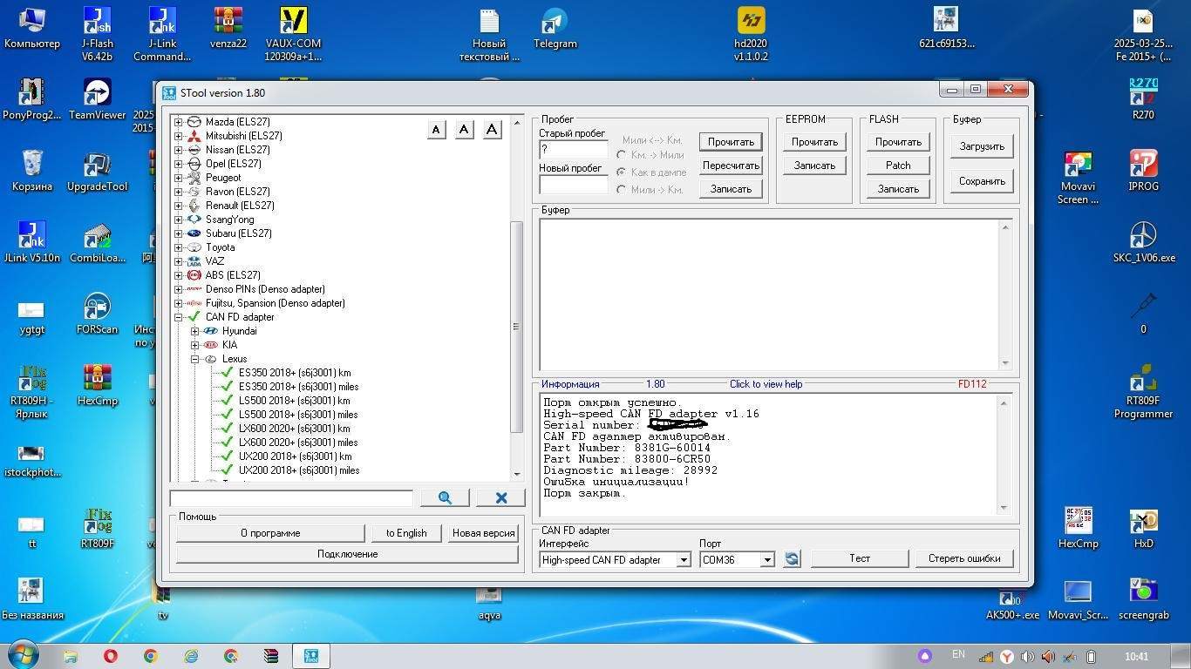The width and height of the screenshot is (1191, 669).
Task: Click the X clear search button
Action: tap(501, 497)
